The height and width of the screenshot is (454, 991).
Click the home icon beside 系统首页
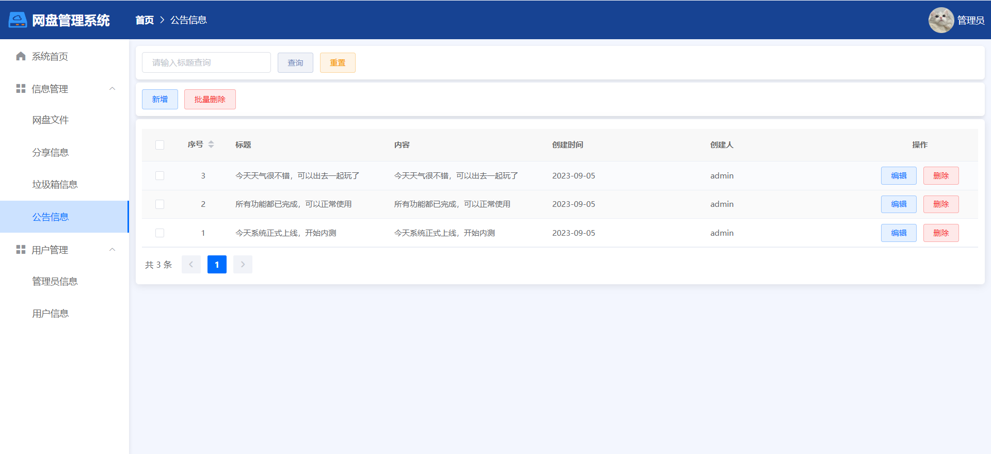[x=21, y=56]
